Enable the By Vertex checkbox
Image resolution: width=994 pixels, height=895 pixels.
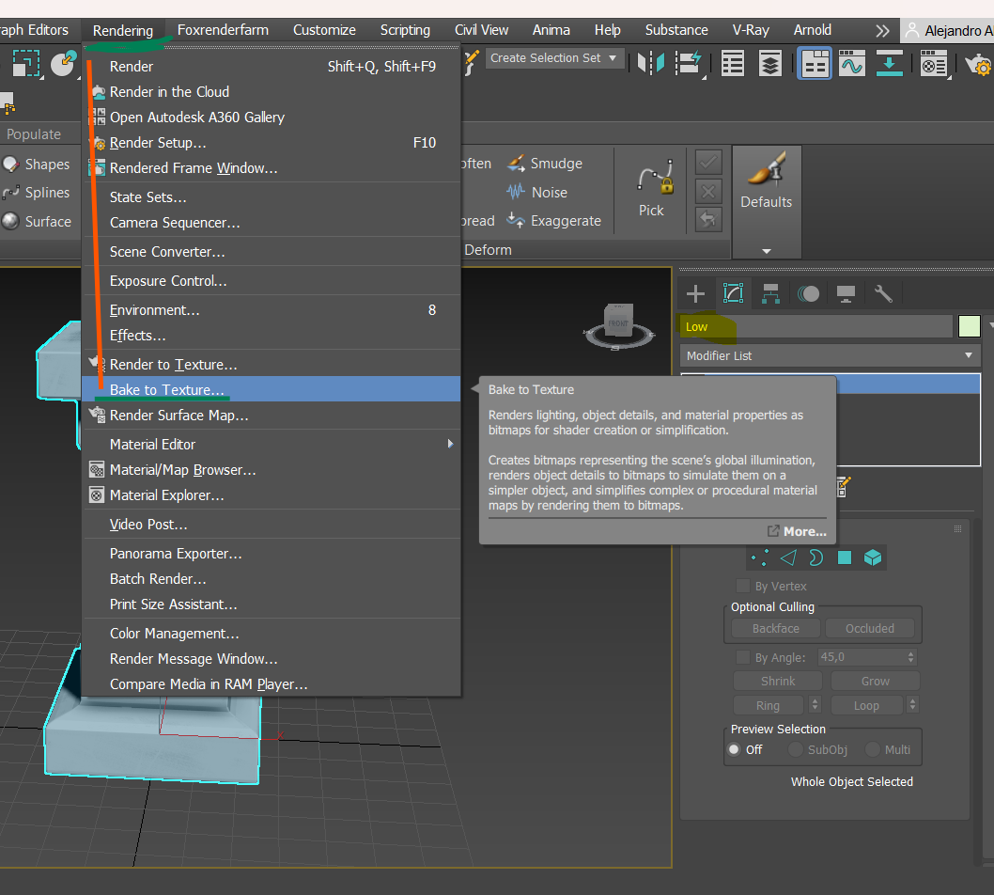[x=743, y=587]
